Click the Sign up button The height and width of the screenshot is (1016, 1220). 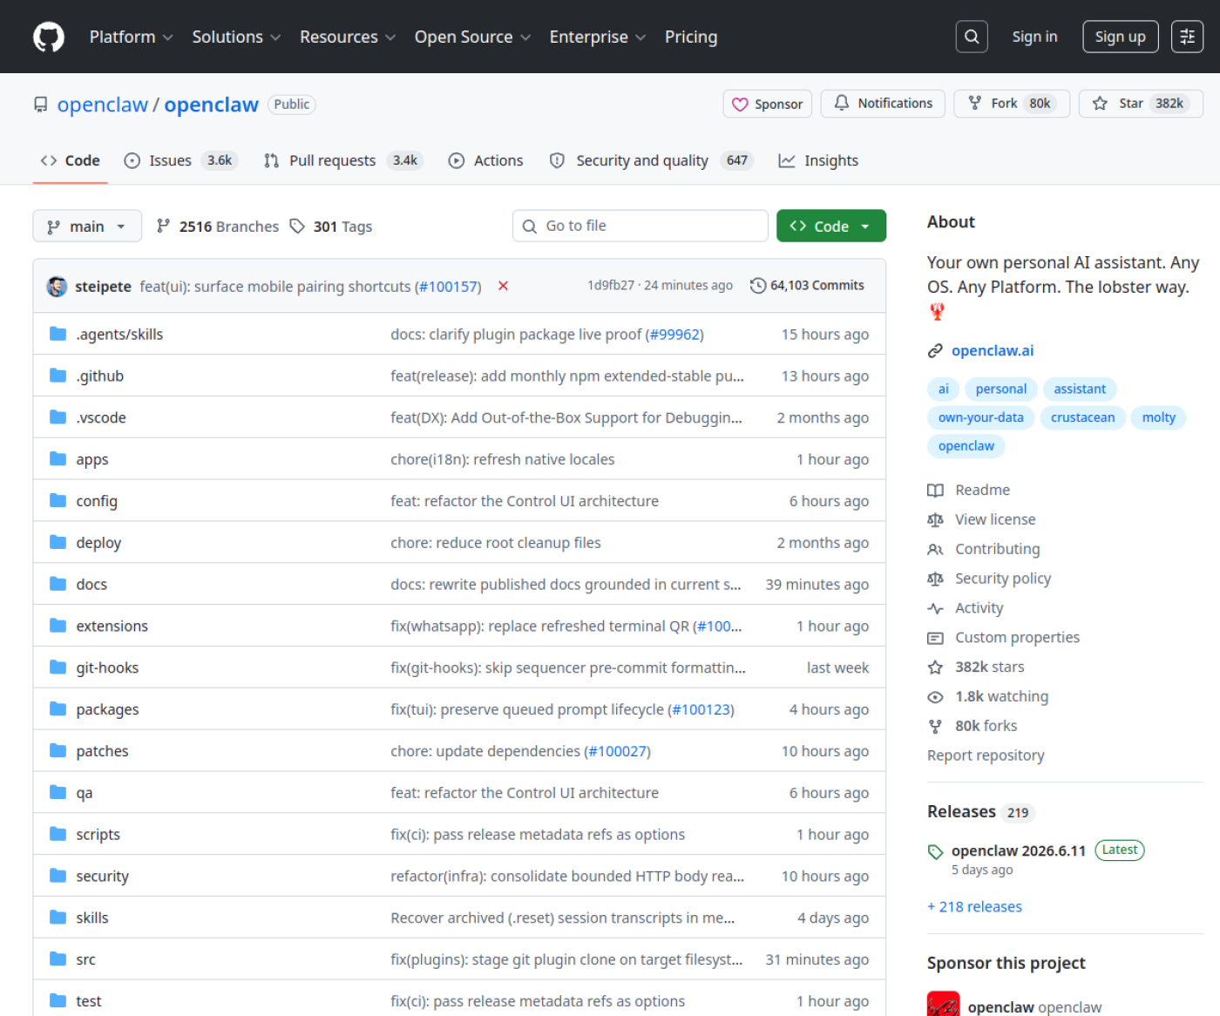coord(1121,37)
